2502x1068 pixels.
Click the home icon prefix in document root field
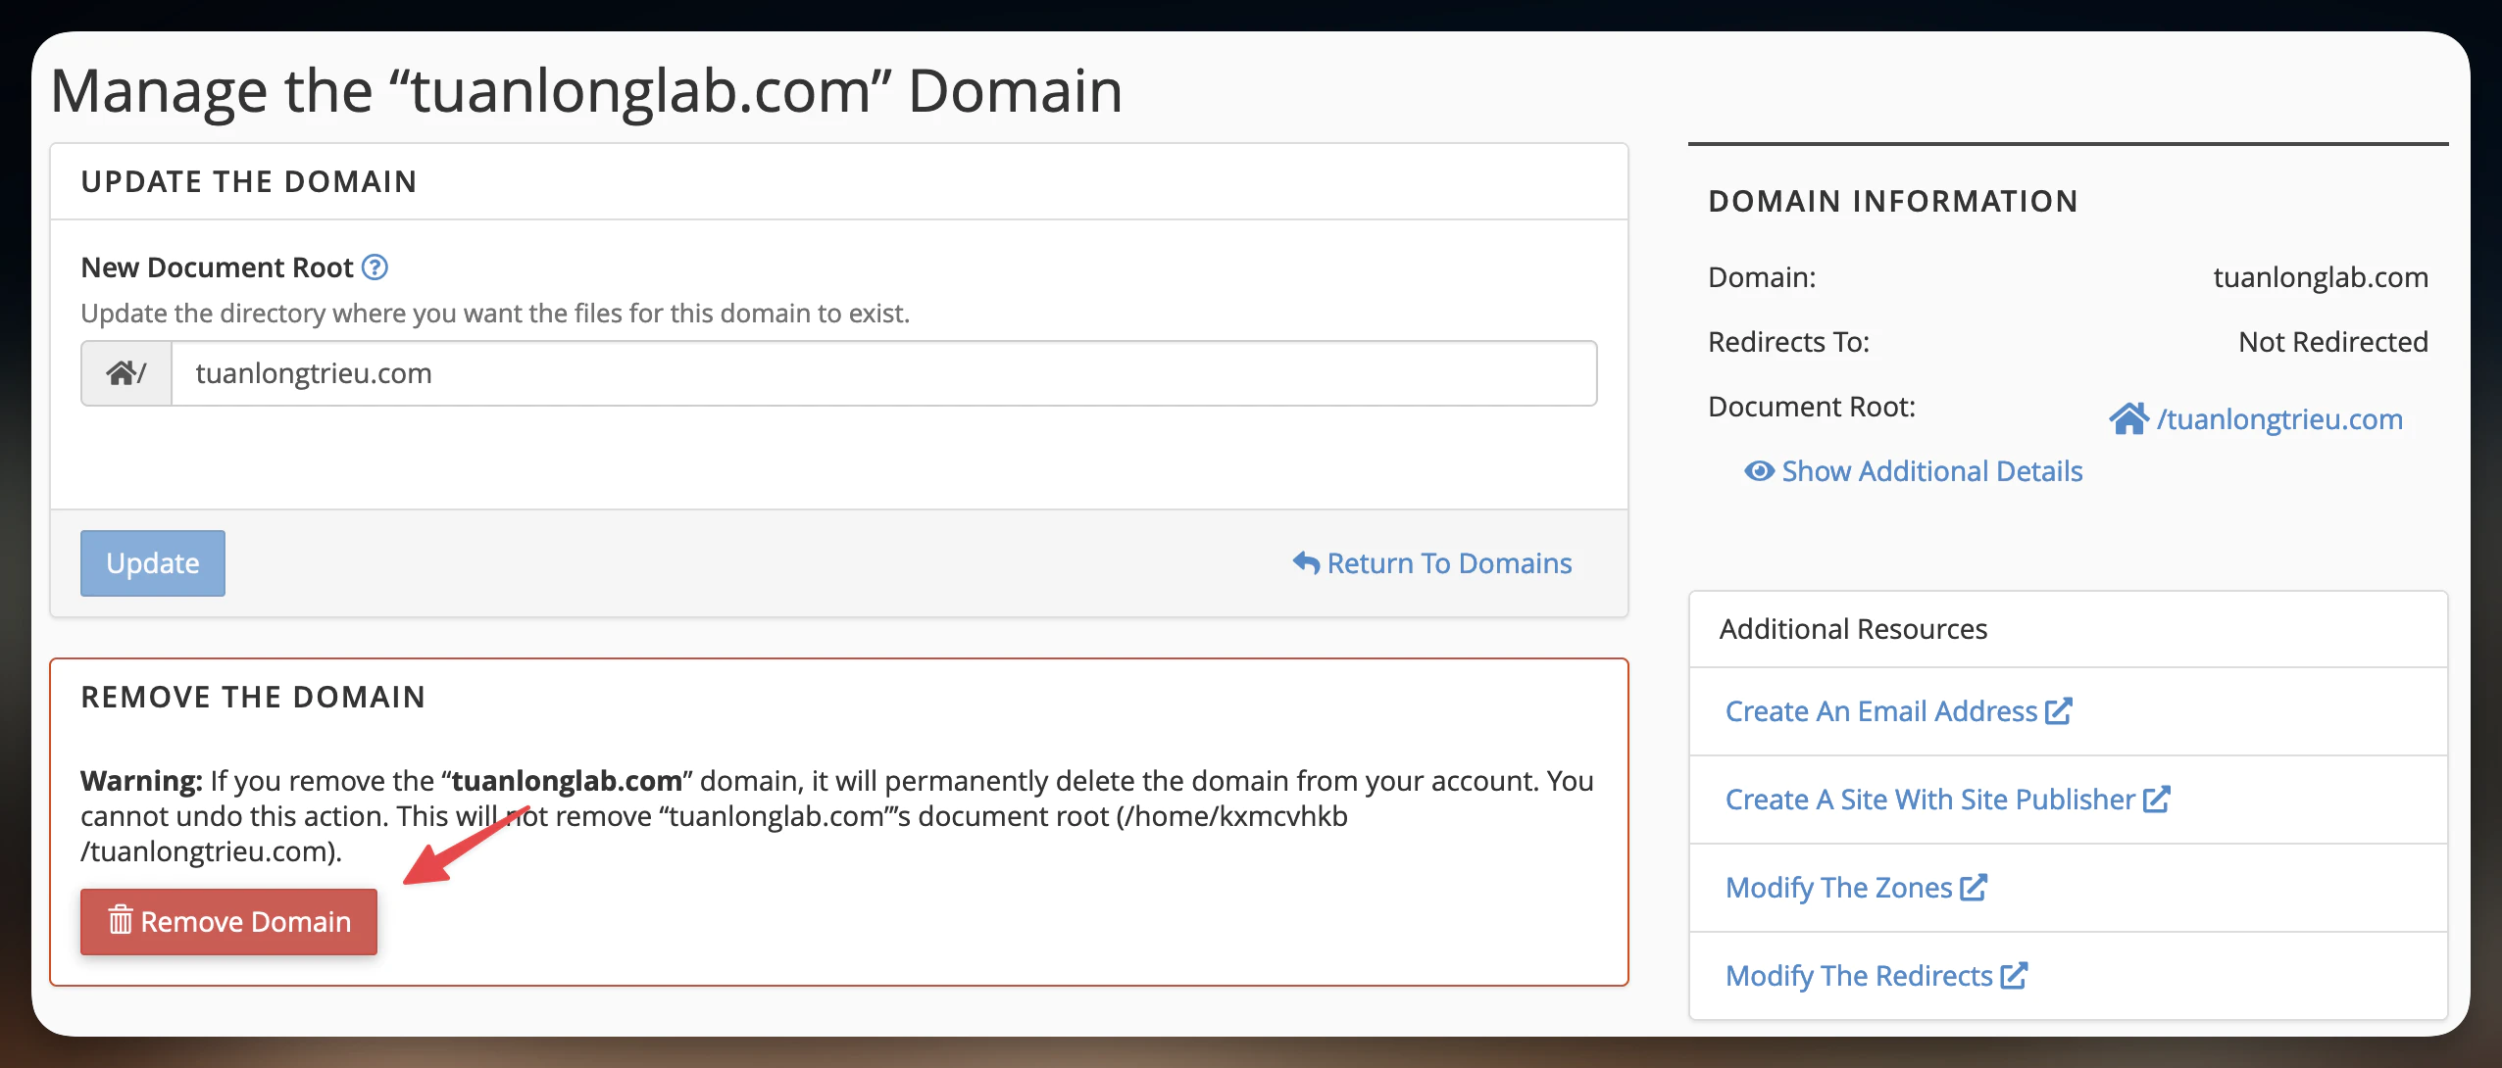(x=122, y=373)
